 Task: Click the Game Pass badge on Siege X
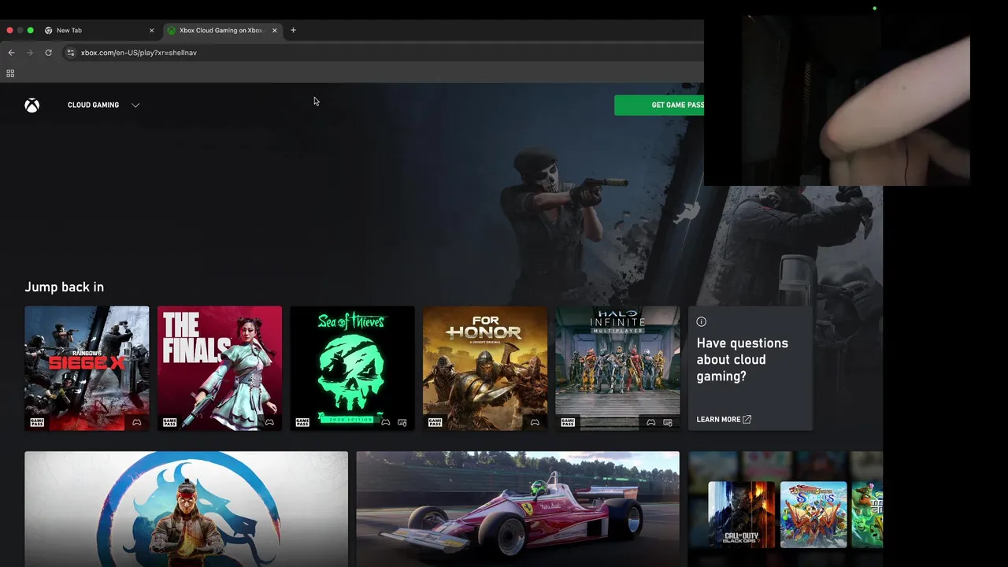[x=37, y=422]
